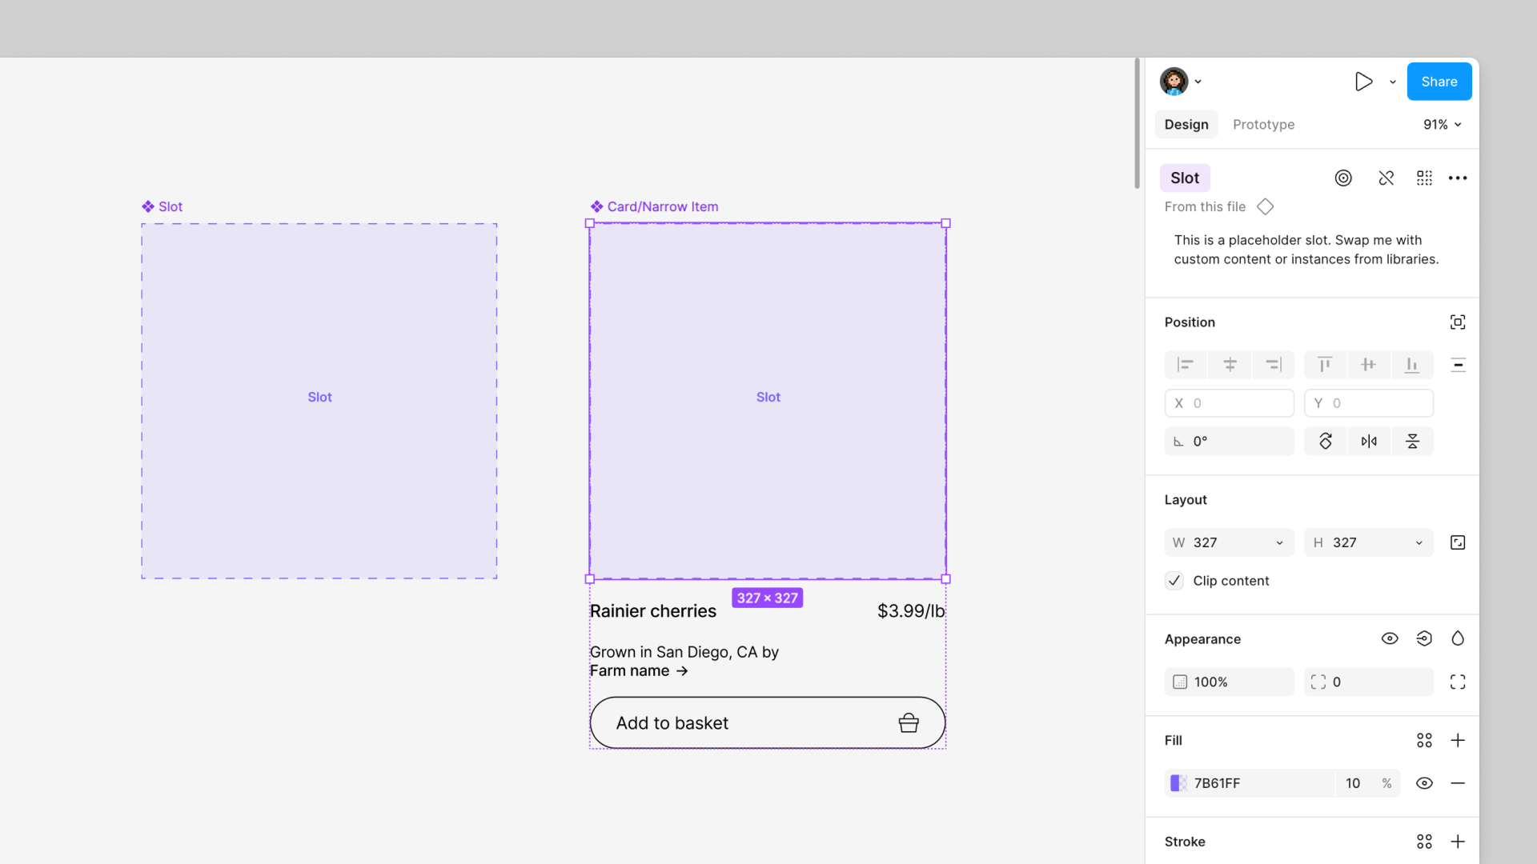Screen dimensions: 1537x864
Task: Flip the slot vertically
Action: [x=1413, y=441]
